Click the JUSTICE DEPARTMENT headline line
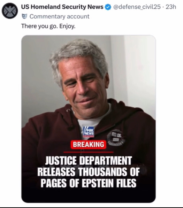The image size is (183, 208). 89,161
